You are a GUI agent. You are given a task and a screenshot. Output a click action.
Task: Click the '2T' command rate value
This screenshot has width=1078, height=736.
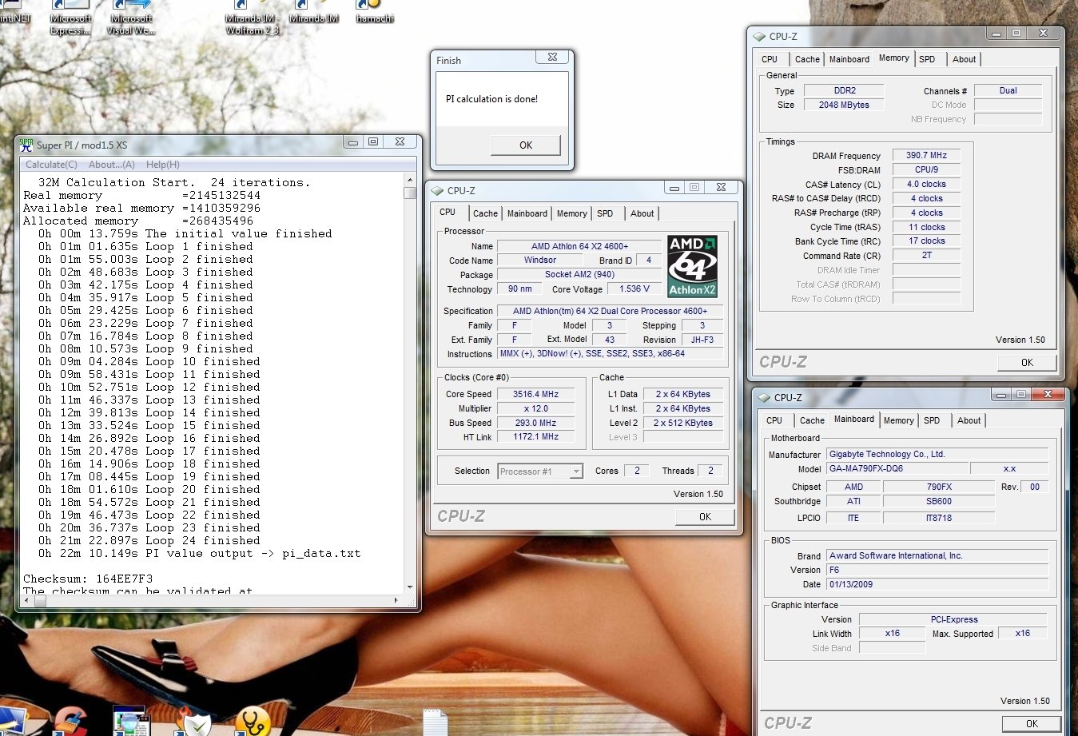[x=926, y=256]
